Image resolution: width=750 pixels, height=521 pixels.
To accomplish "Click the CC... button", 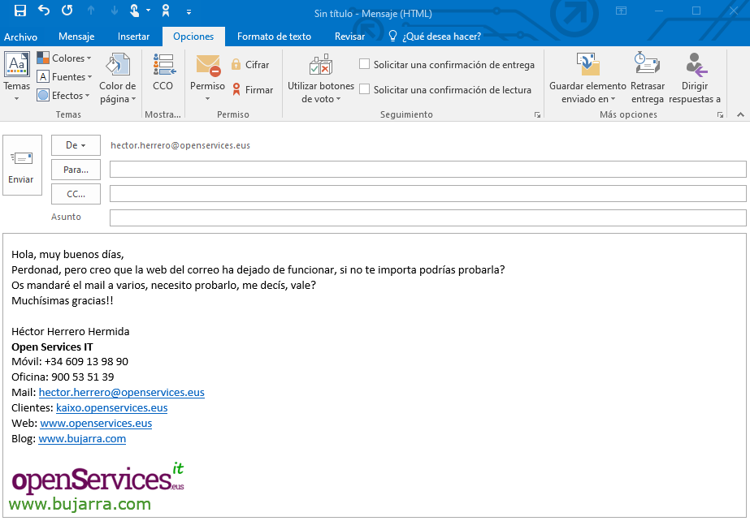I will click(x=76, y=194).
